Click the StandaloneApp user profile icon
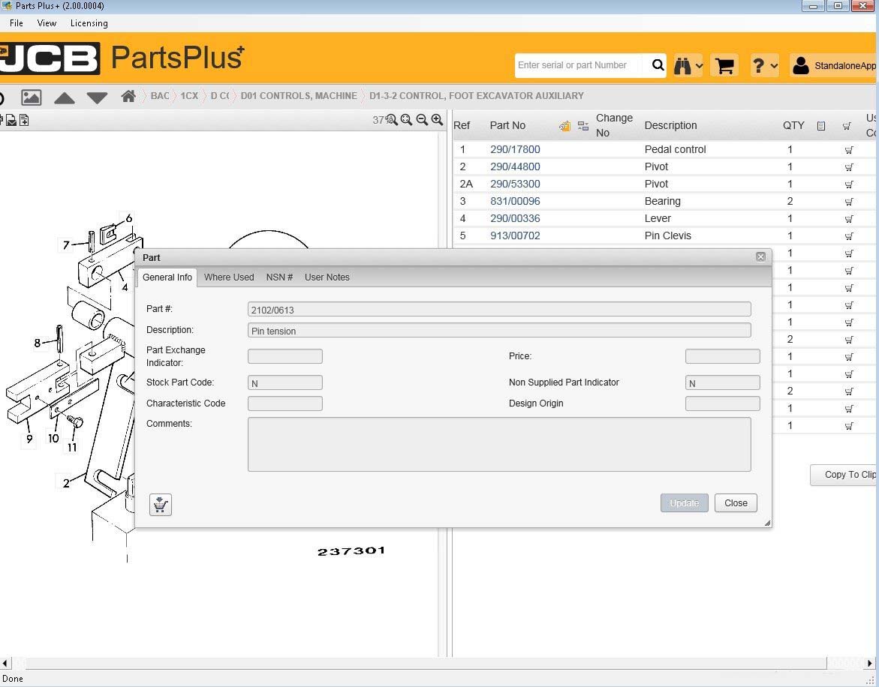This screenshot has height=687, width=879. (x=801, y=65)
